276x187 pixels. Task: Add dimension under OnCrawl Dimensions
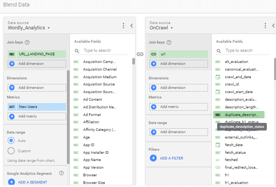click(179, 87)
